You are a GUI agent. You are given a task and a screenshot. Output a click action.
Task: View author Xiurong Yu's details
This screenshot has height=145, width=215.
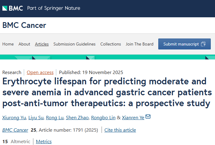(x=14, y=118)
